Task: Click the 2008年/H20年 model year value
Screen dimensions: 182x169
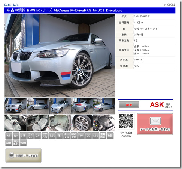Action: point(142,17)
